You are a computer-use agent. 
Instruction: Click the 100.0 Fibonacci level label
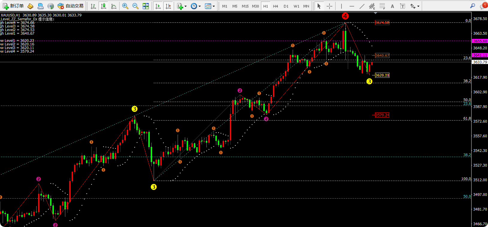tap(466, 179)
